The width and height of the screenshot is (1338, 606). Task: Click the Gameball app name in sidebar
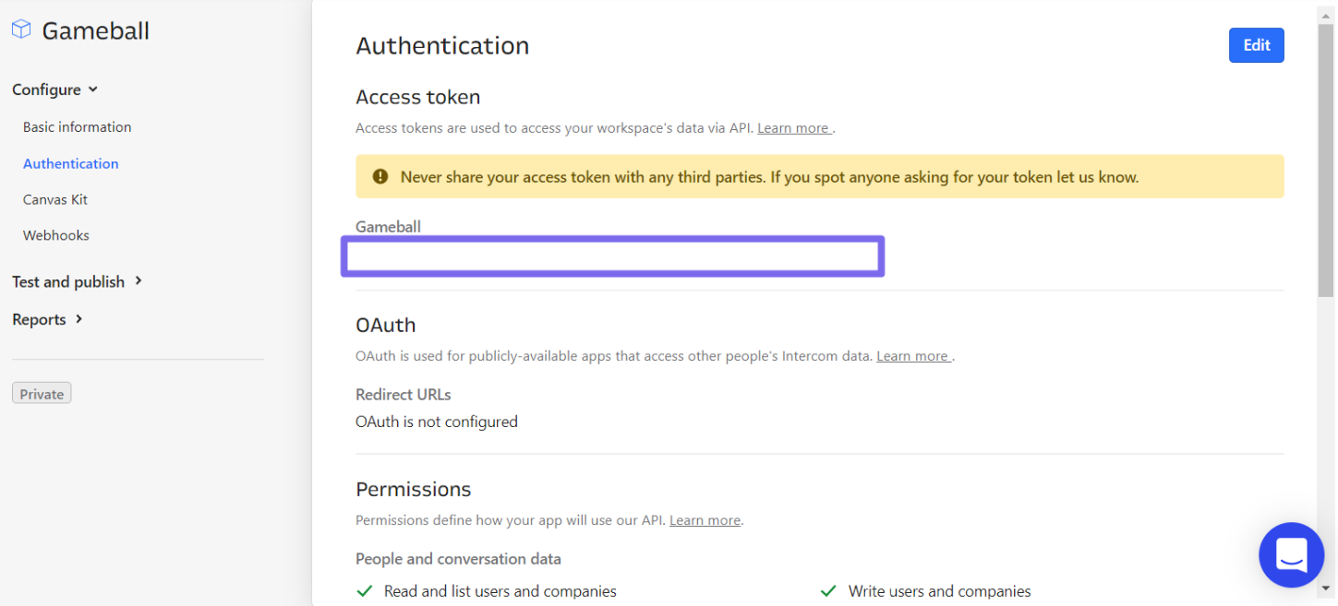[x=95, y=30]
